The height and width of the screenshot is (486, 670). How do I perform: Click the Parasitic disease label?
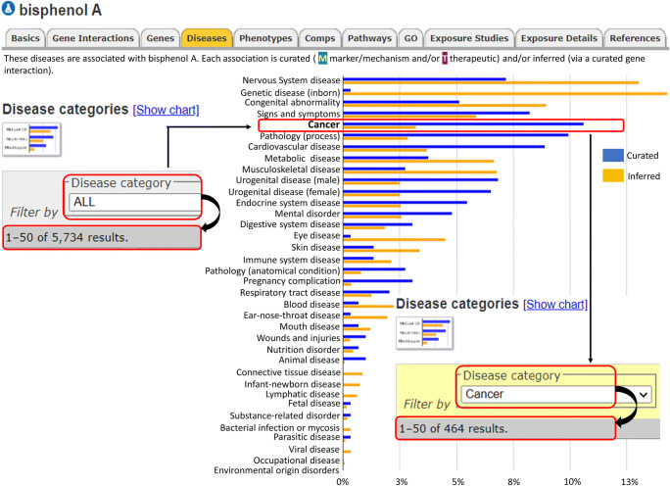click(x=307, y=437)
